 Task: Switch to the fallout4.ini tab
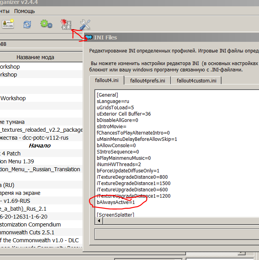coord(107,80)
